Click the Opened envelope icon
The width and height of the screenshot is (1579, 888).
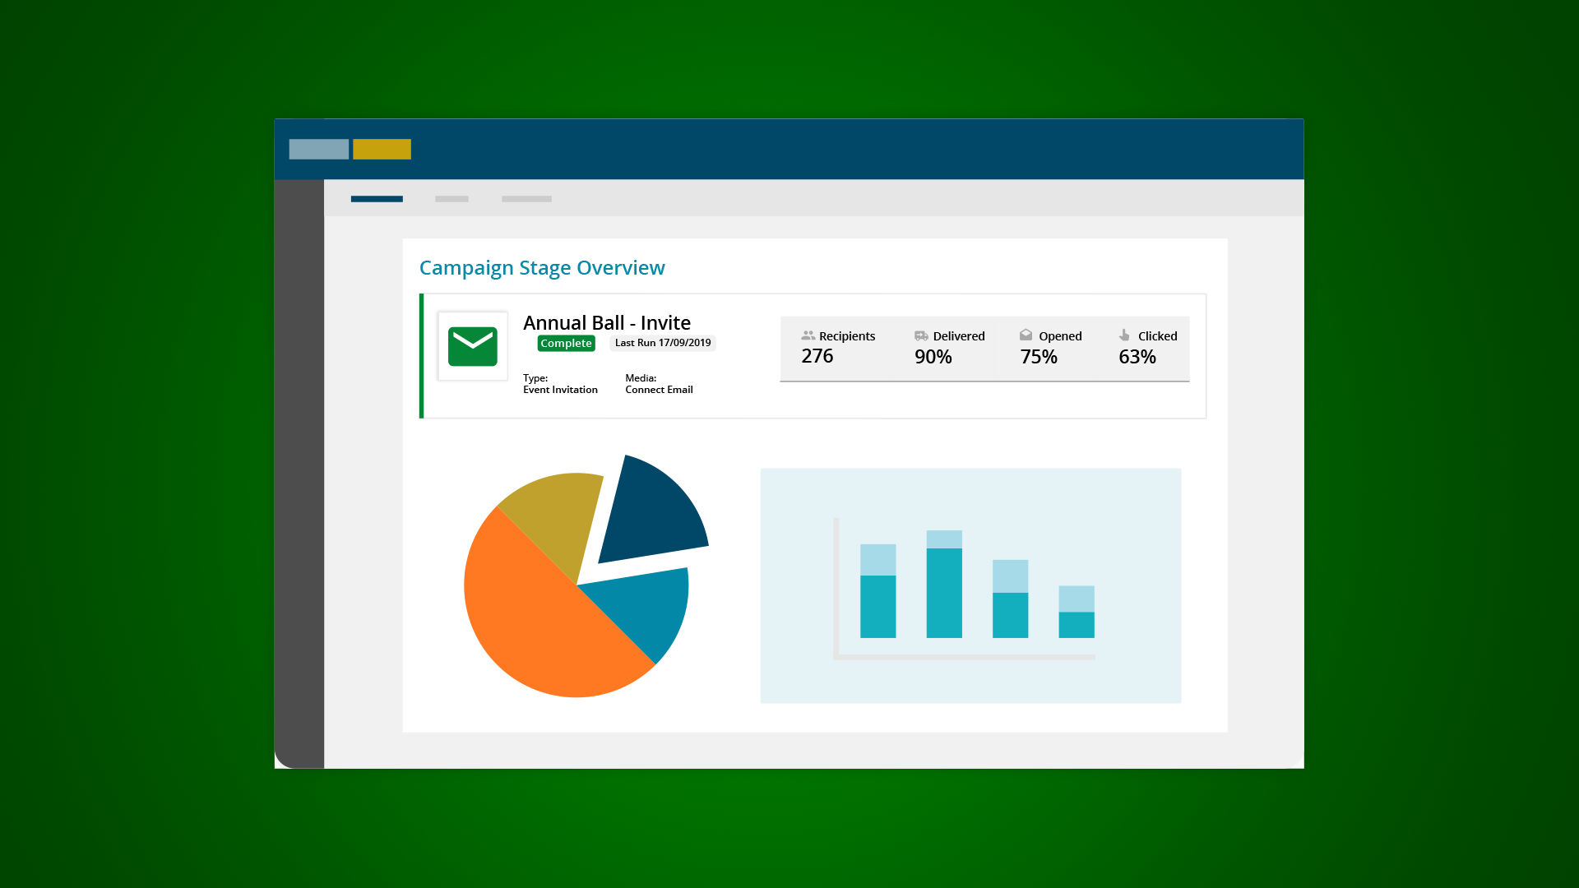(1026, 335)
